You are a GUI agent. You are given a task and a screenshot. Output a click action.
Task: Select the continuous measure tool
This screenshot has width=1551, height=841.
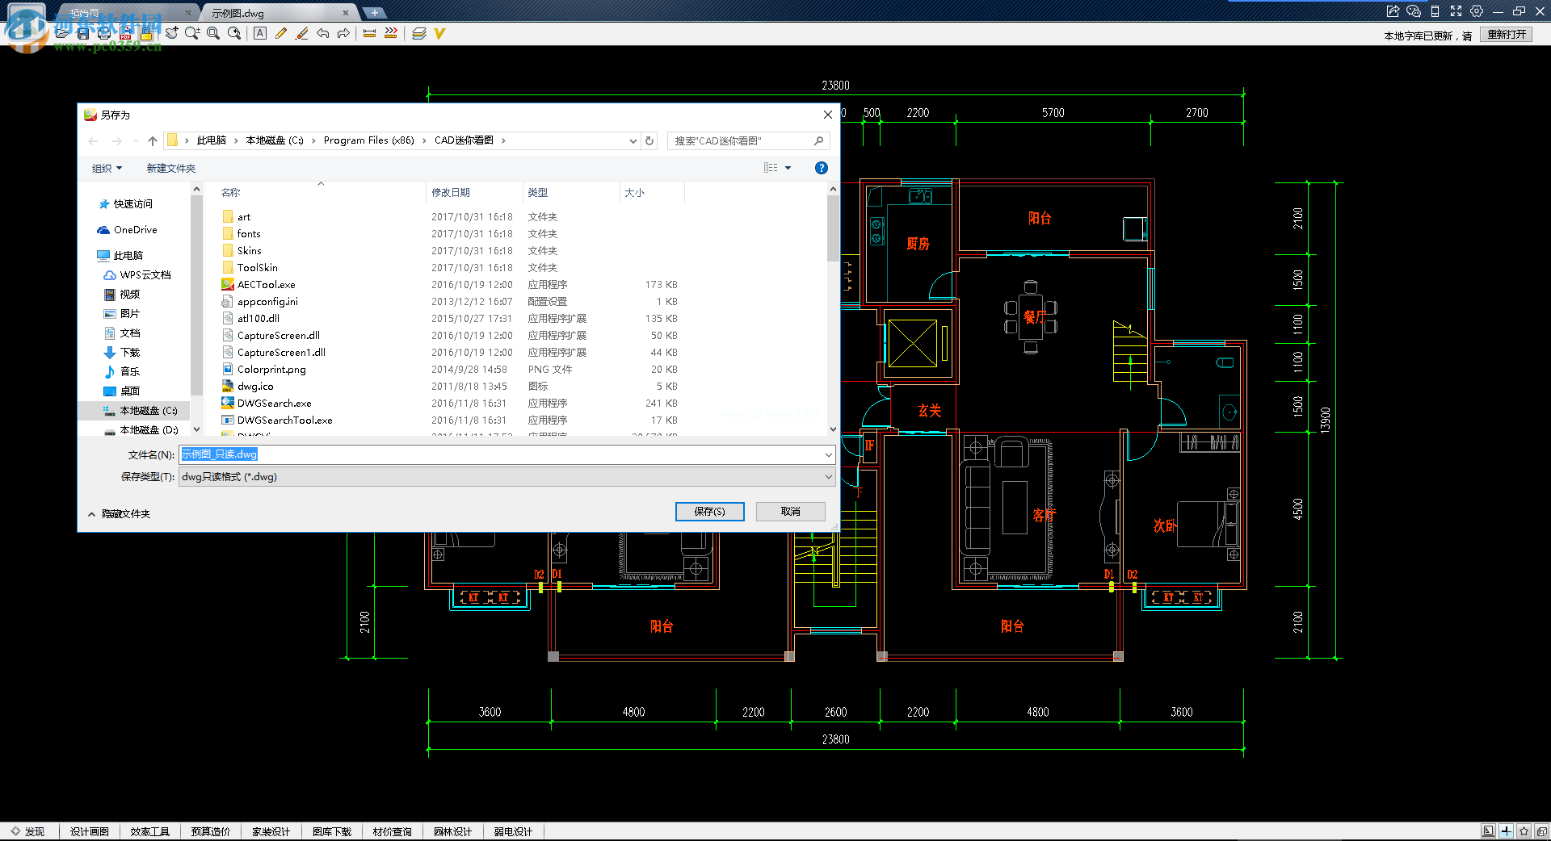(391, 33)
